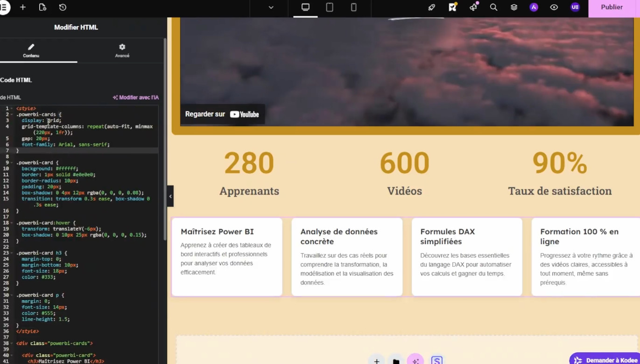This screenshot has width=640, height=364.
Task: Fold the style tag on code line 1
Action: (x=12, y=109)
